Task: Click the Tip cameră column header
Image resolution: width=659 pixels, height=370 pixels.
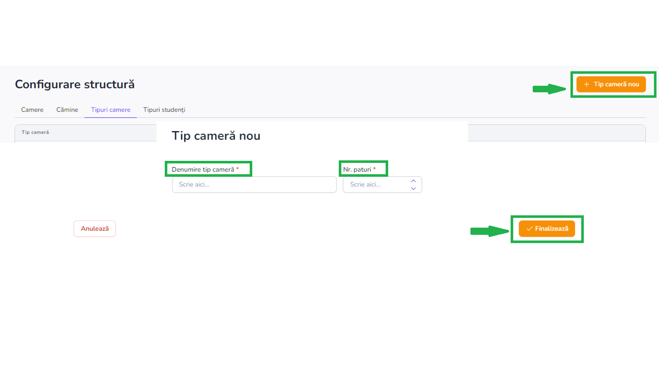Action: point(35,133)
